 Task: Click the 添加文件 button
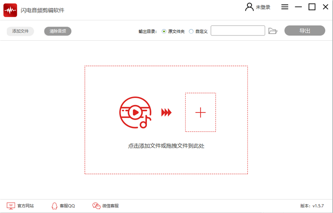[20, 31]
